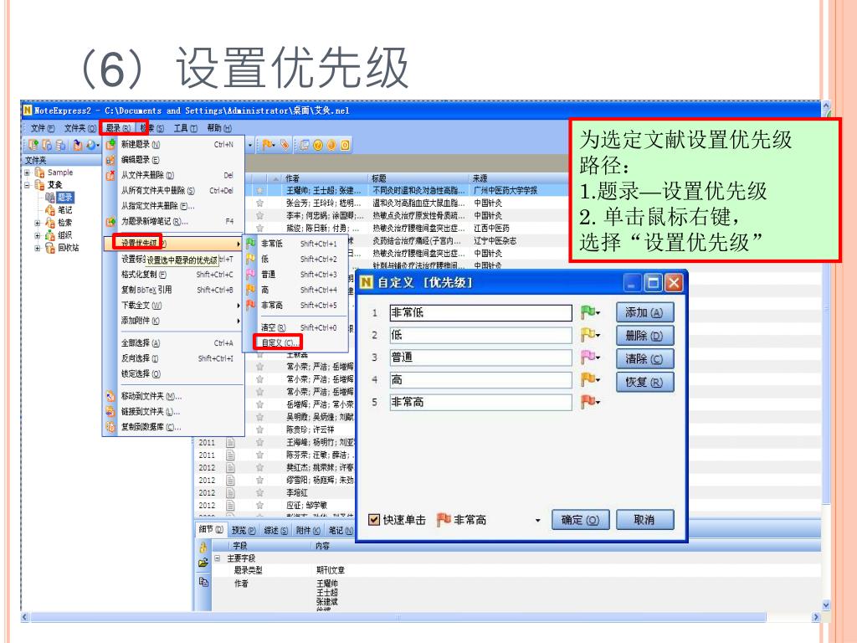857x643 pixels.
Task: Click the copy-to-database icon beside 复制到数据库
Action: (x=110, y=427)
